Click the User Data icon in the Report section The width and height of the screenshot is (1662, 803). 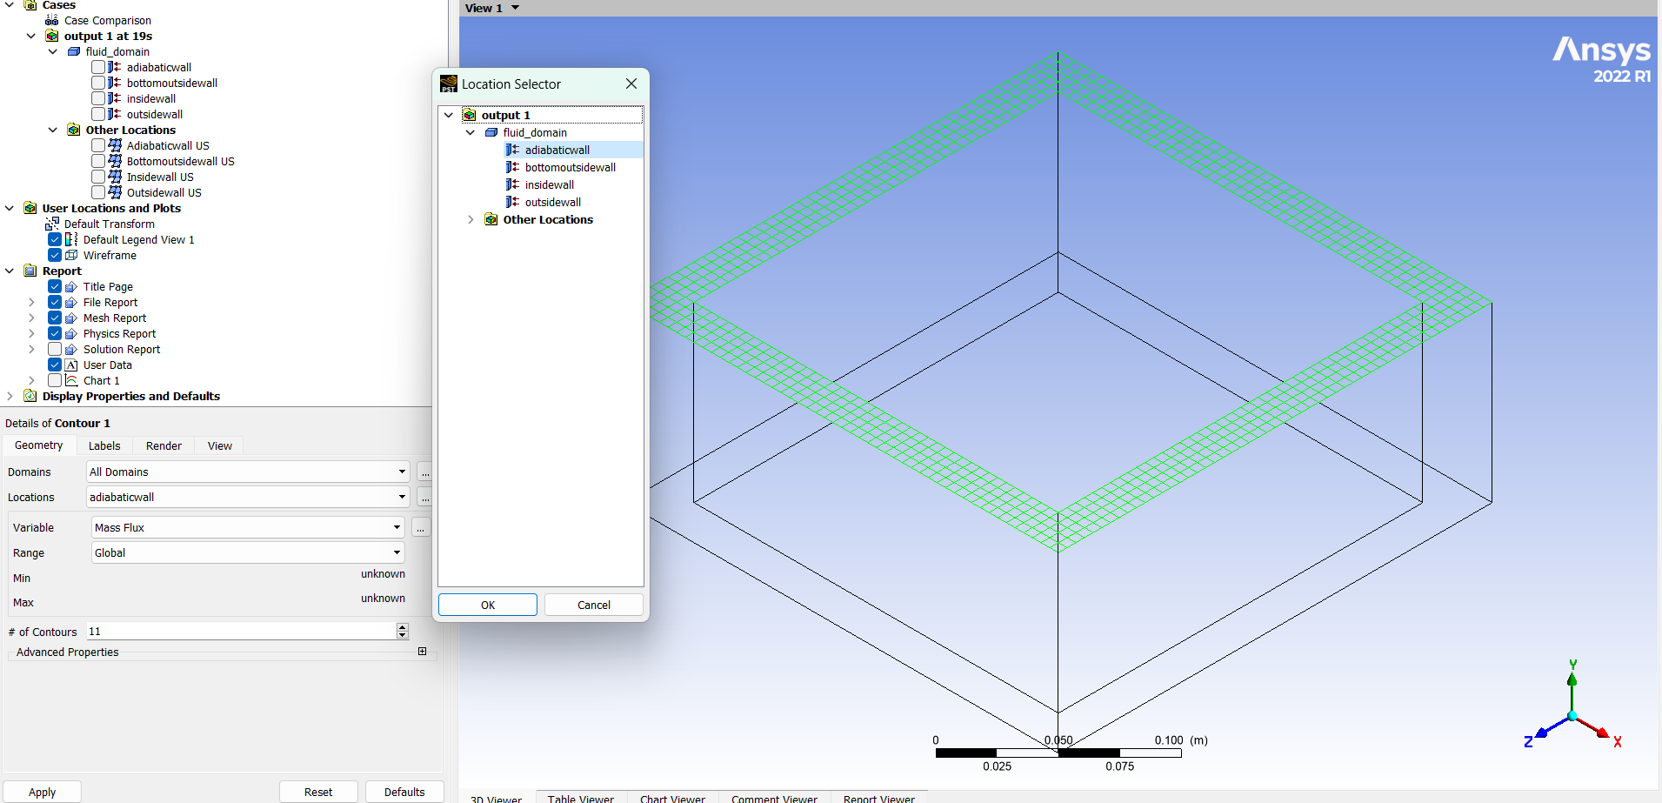(x=71, y=365)
